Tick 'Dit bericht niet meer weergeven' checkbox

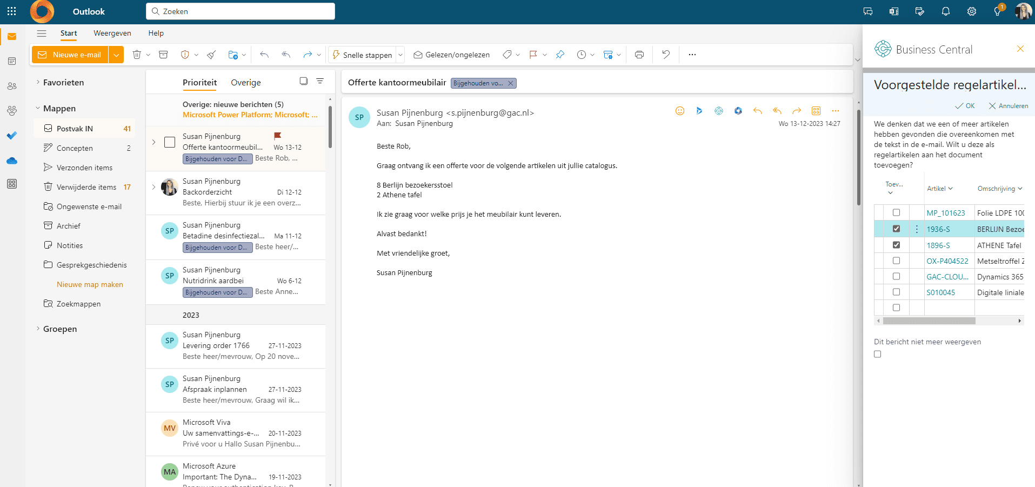(878, 354)
